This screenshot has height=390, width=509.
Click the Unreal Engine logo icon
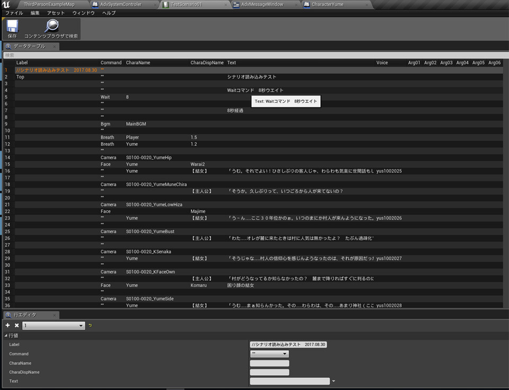point(5,4)
